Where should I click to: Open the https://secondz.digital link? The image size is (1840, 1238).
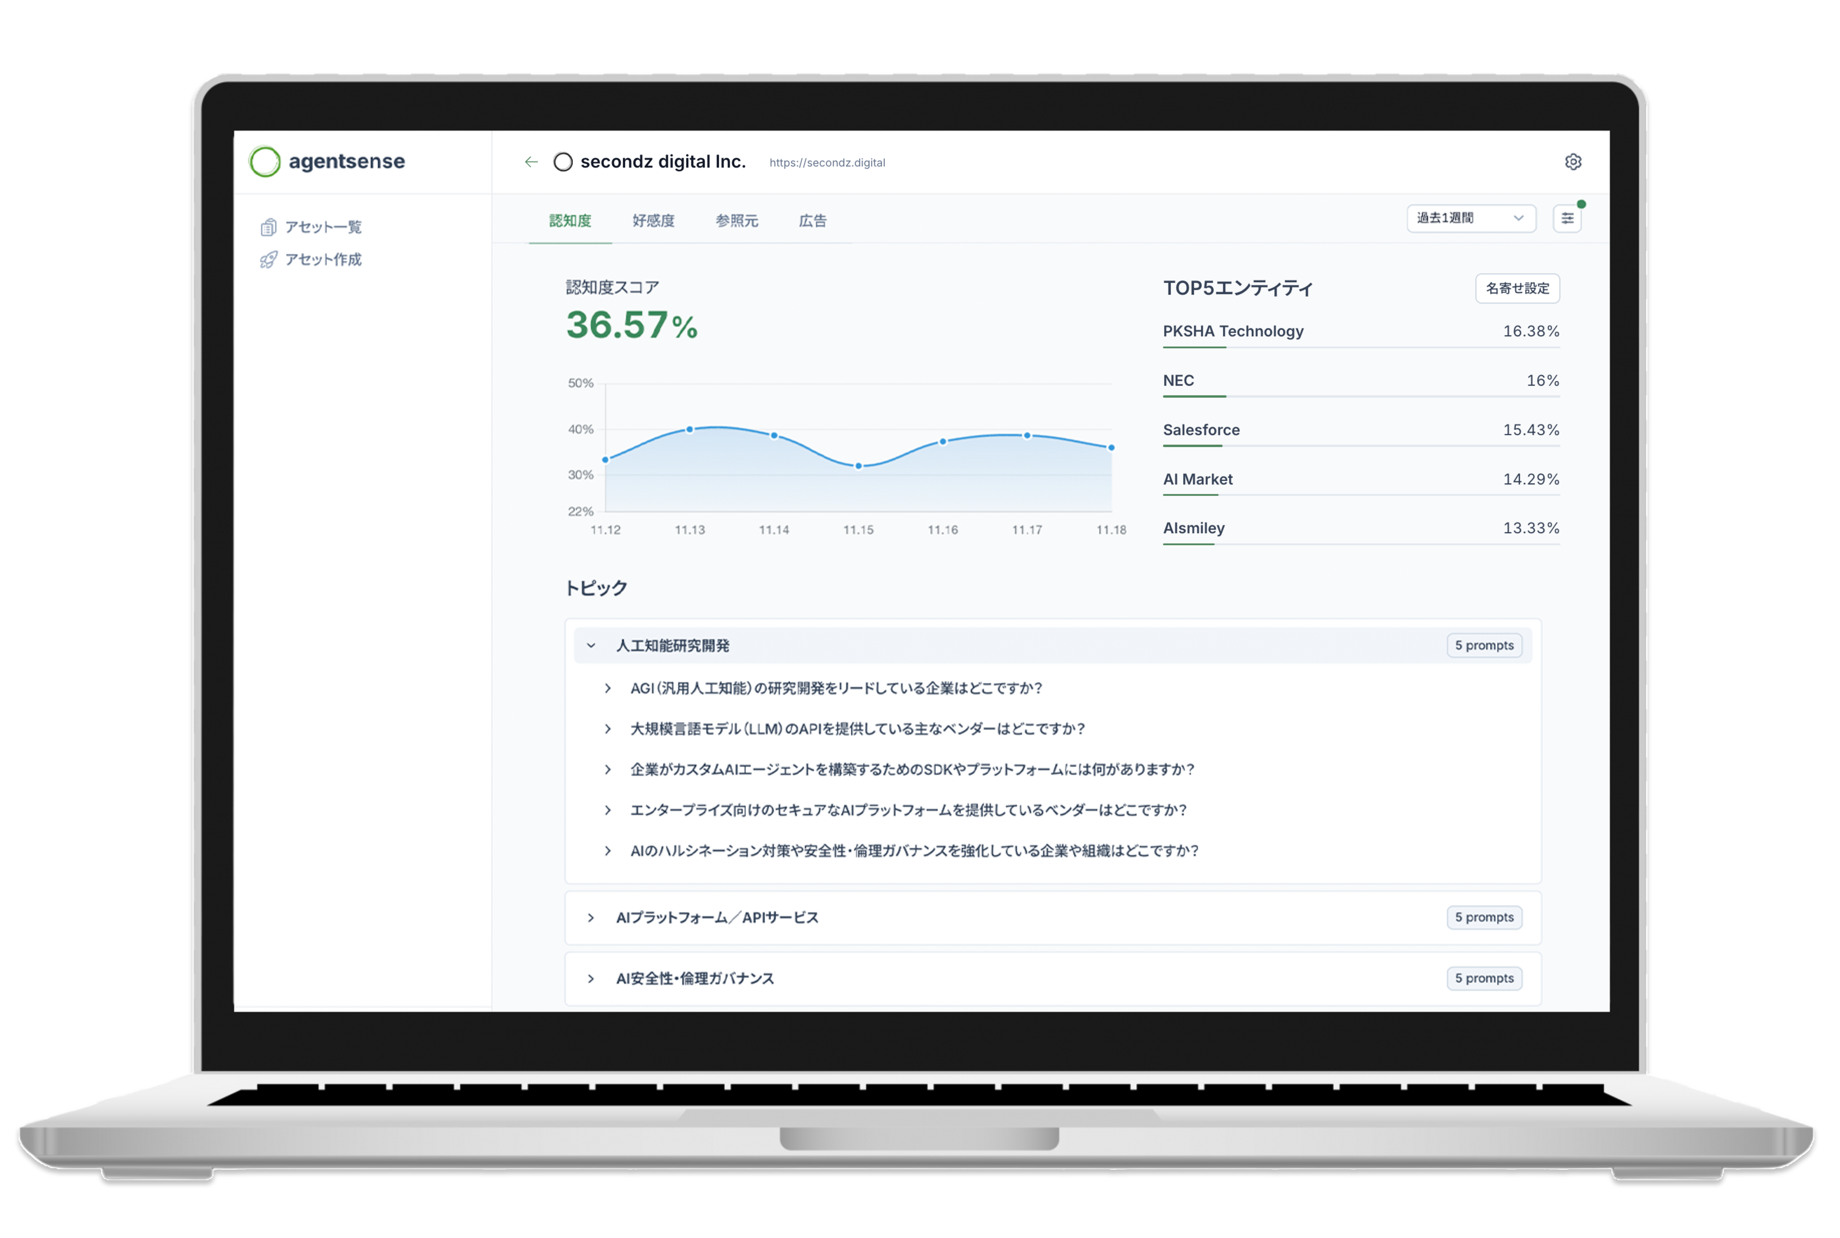[x=827, y=163]
